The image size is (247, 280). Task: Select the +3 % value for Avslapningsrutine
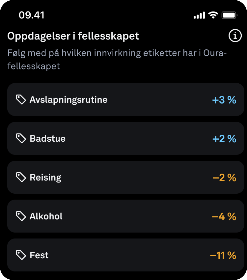click(224, 100)
